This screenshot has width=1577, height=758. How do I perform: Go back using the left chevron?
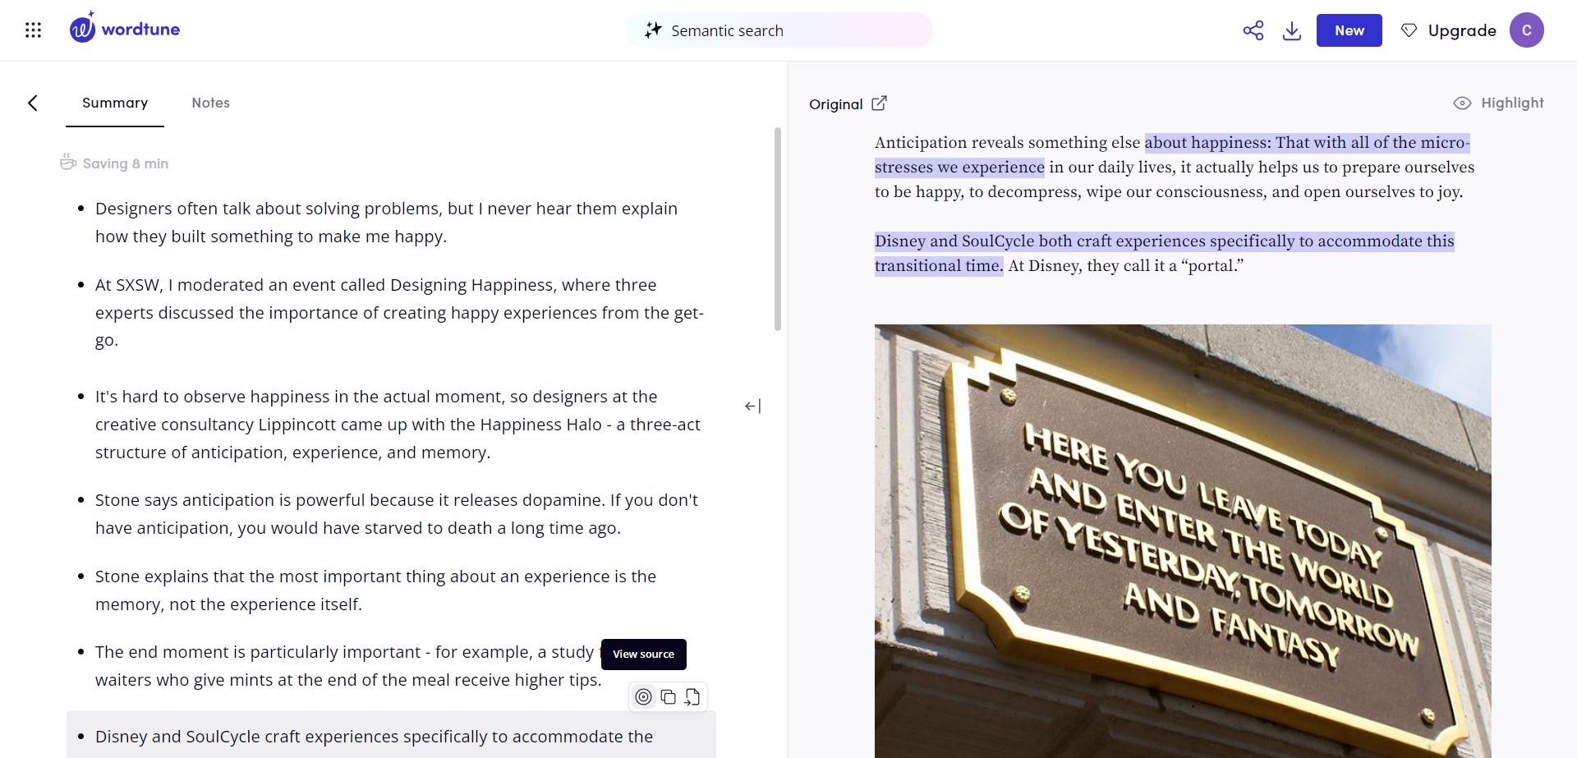33,103
